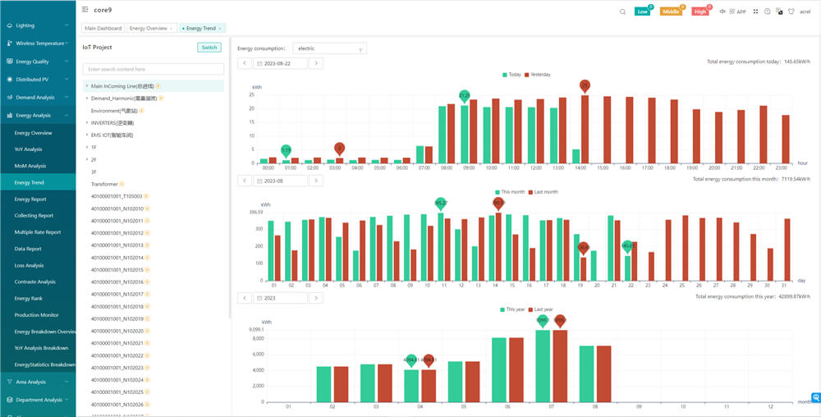The width and height of the screenshot is (821, 417).
Task: Close the Energy Trend tab with x
Action: (x=220, y=28)
